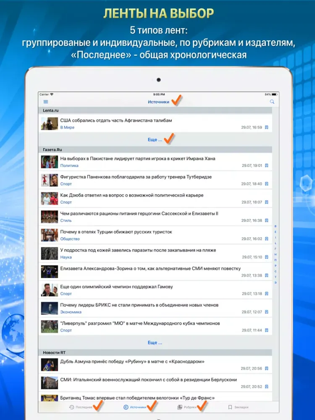Screen dimensions: 315x420
Task: Read США собрались отдать часть Афганистана талибам
Action: tap(116, 121)
